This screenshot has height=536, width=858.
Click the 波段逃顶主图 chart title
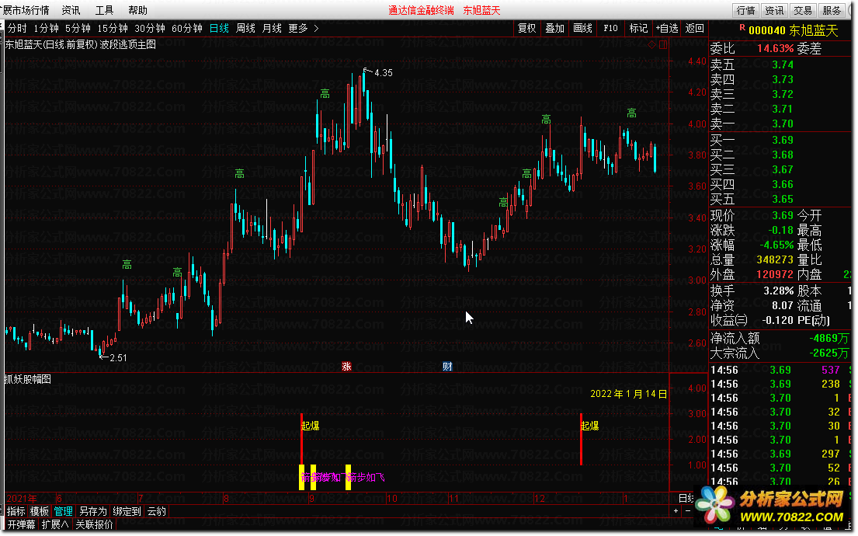pos(128,44)
